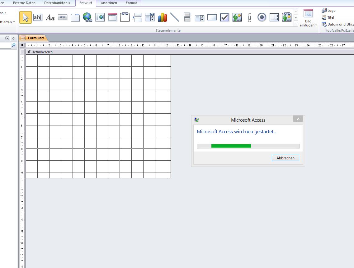Insert an option button control

[262, 17]
